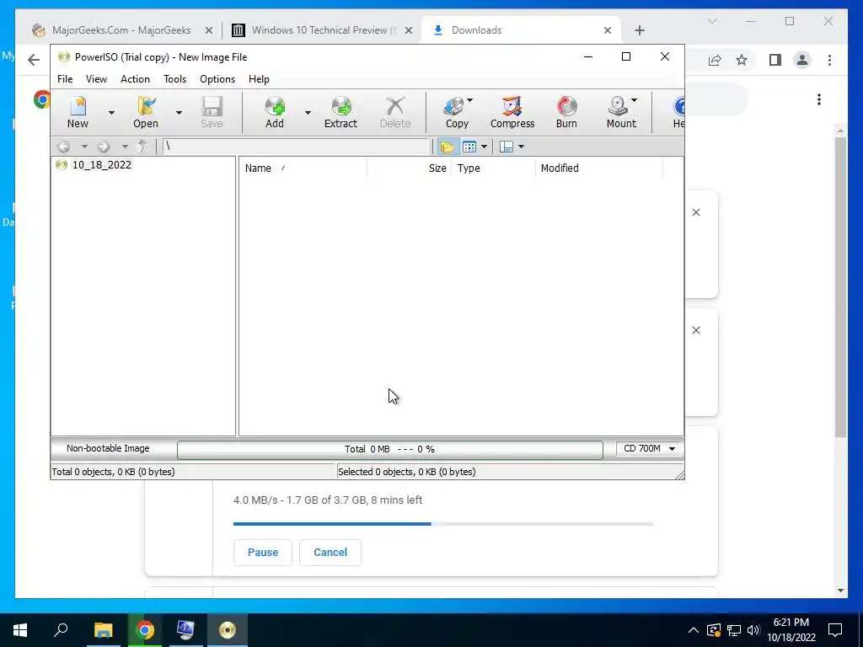Open the Options menu
Viewport: 863px width, 647px height.
coord(217,79)
